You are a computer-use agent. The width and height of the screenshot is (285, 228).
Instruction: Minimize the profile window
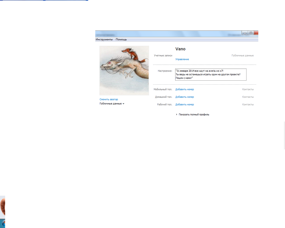pos(245,33)
